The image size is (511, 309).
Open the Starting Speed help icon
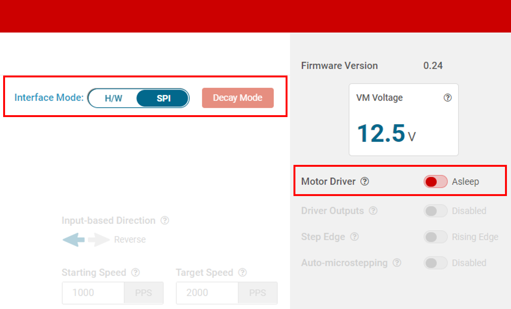[136, 272]
